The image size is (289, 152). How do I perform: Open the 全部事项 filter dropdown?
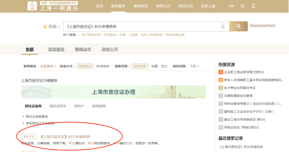pos(48,66)
